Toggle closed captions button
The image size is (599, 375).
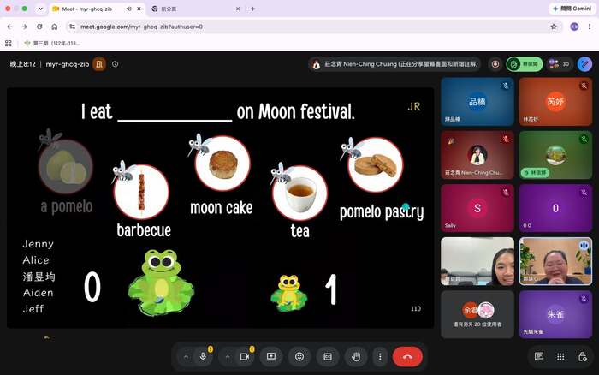pyautogui.click(x=328, y=357)
